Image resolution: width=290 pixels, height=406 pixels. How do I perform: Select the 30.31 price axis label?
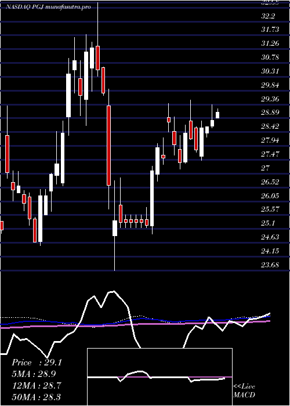coord(270,71)
